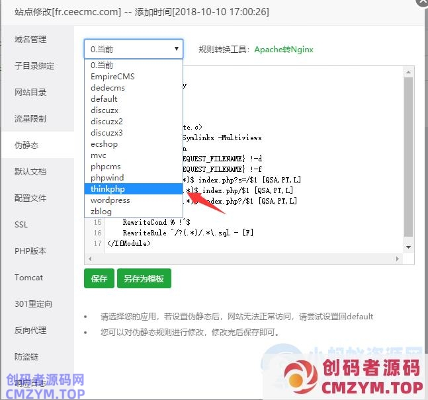
Task: Go to the 301重定向 tab
Action: [x=33, y=304]
